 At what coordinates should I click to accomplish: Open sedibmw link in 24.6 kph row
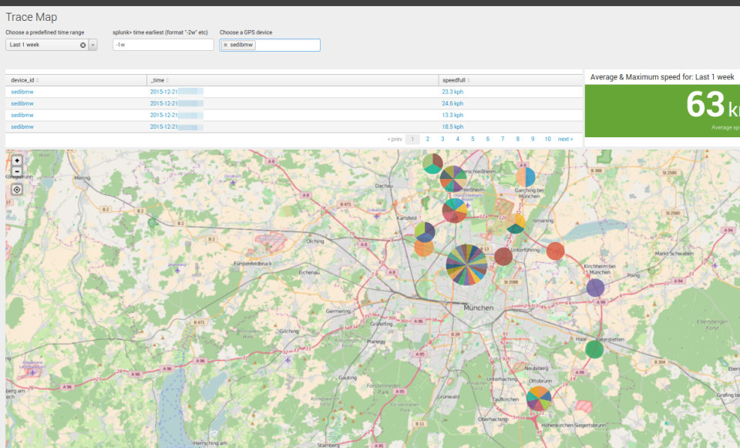[22, 103]
